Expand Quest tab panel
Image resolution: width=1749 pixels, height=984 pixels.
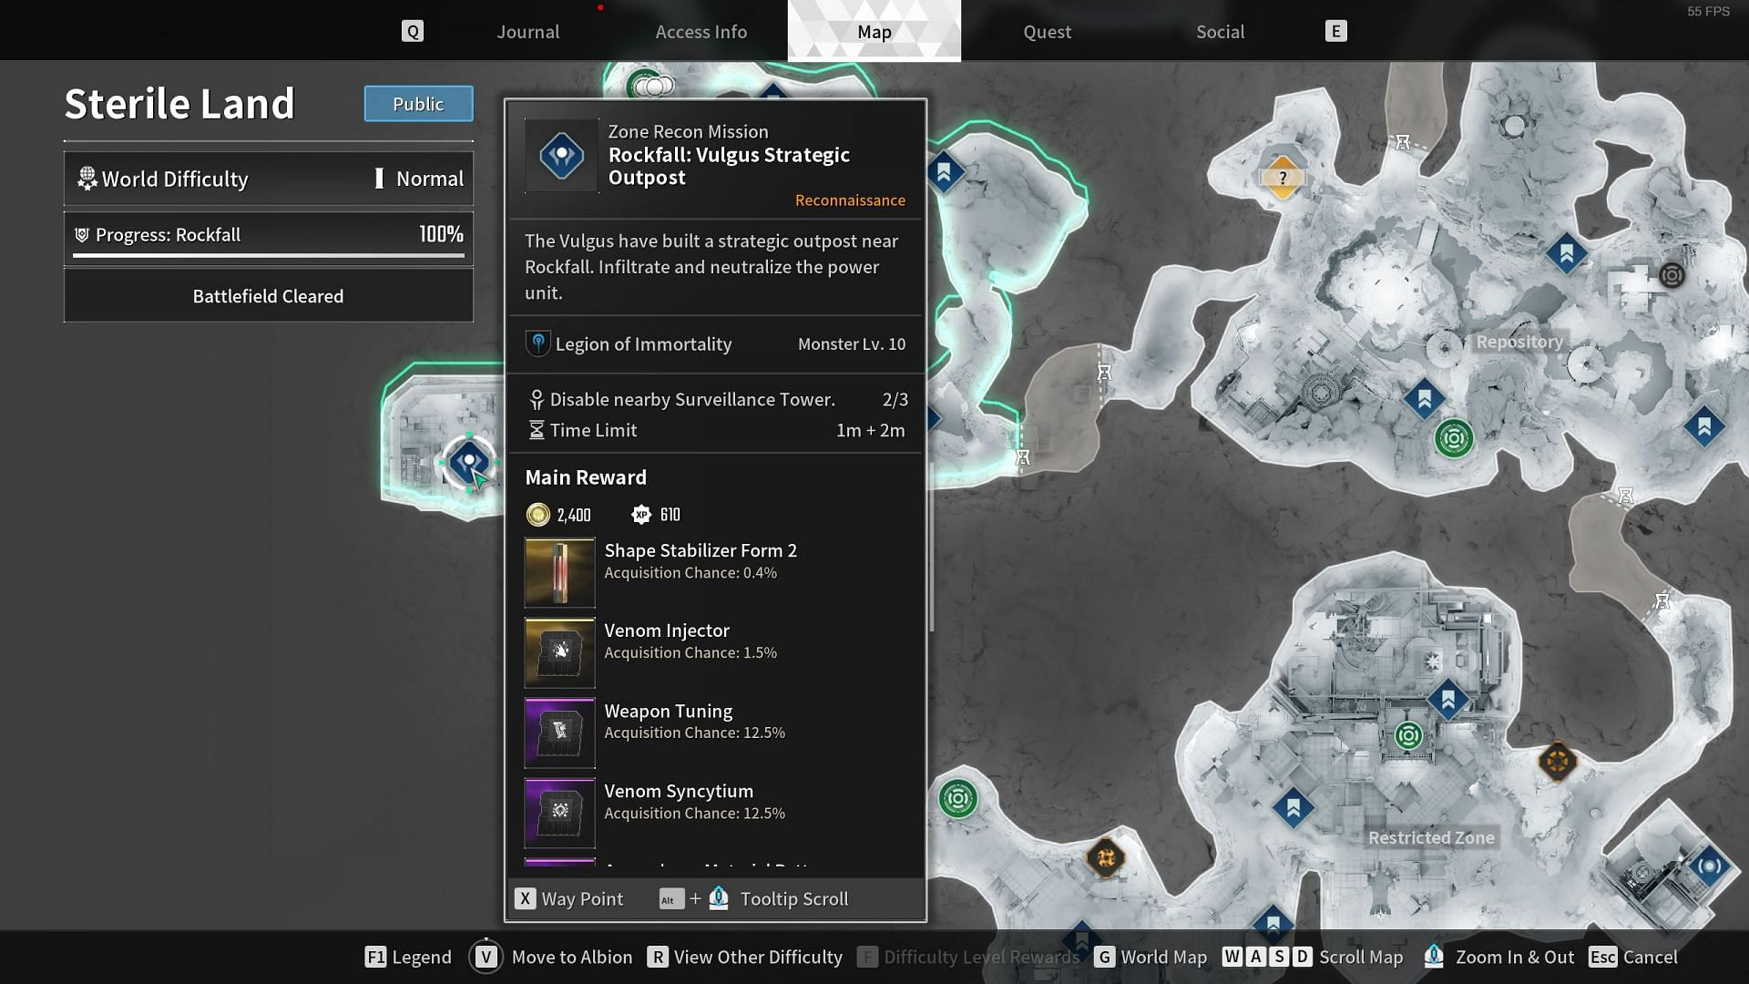1047,30
